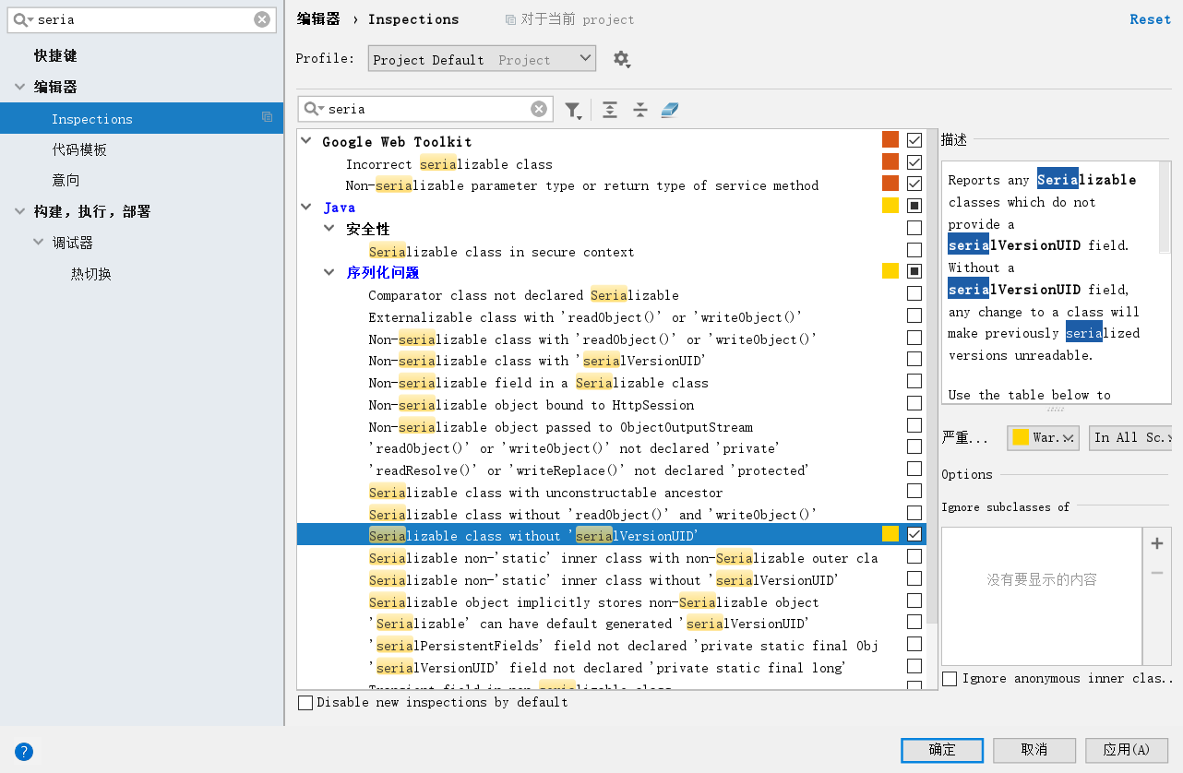Expand all inspection groups
The width and height of the screenshot is (1183, 773).
[x=610, y=110]
